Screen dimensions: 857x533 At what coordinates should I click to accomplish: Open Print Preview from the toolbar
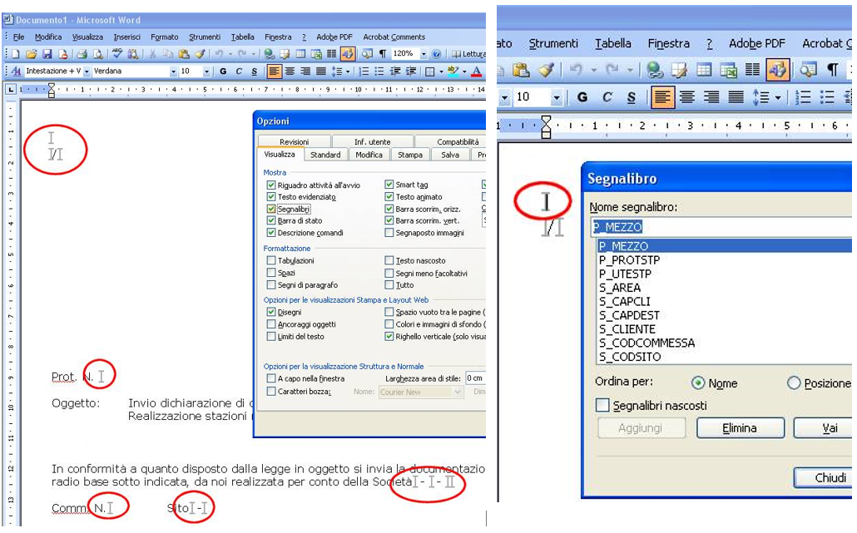97,54
